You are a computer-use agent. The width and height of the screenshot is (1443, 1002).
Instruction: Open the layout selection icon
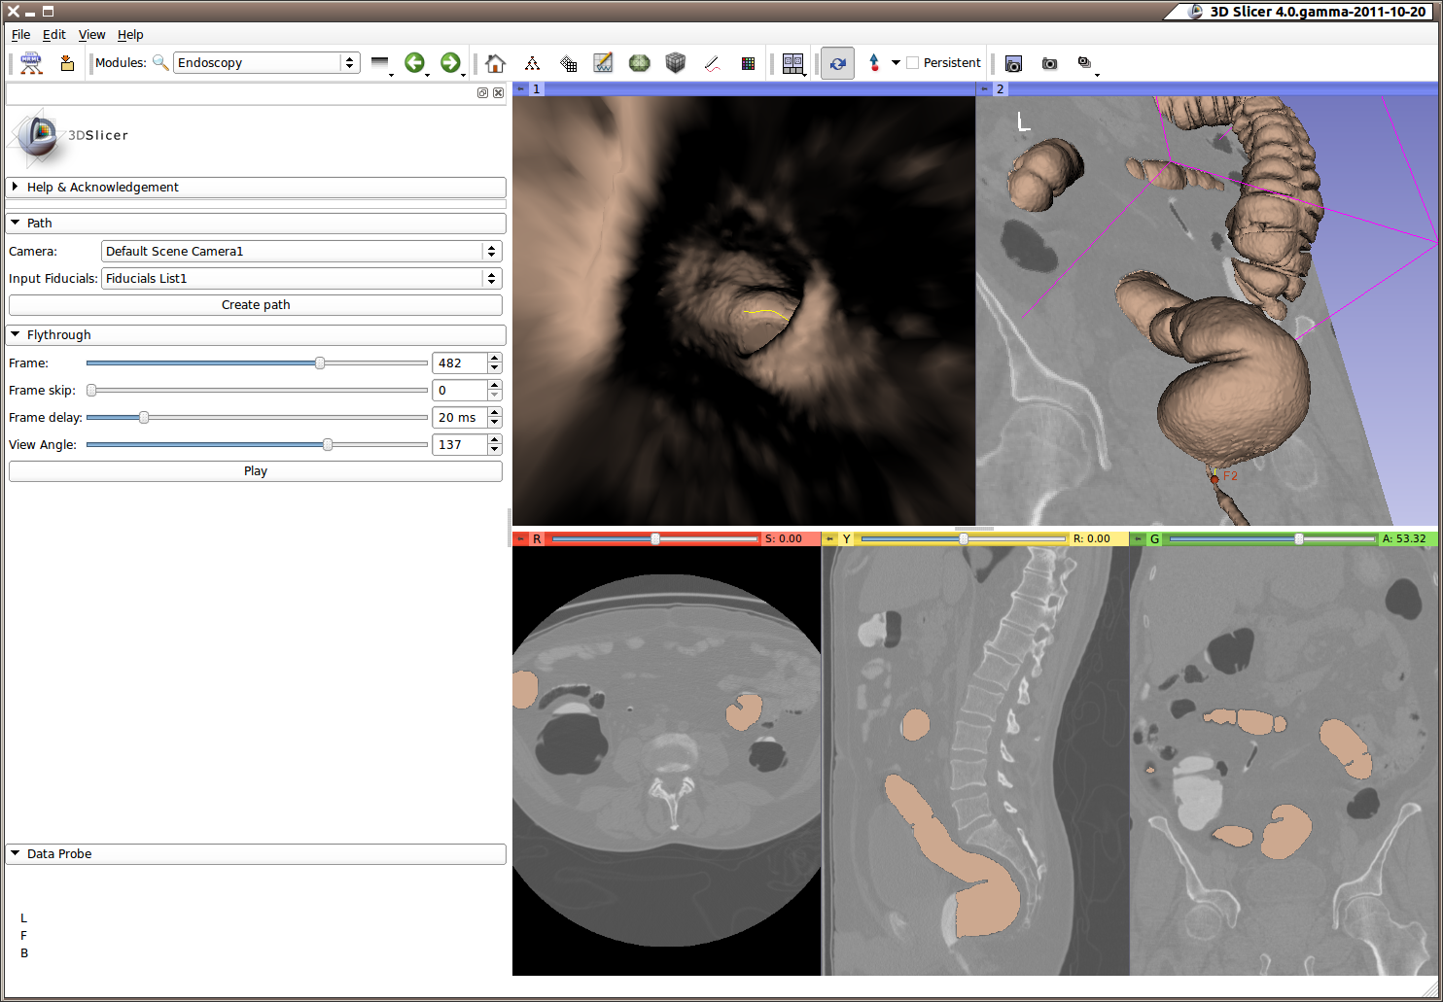click(x=792, y=63)
